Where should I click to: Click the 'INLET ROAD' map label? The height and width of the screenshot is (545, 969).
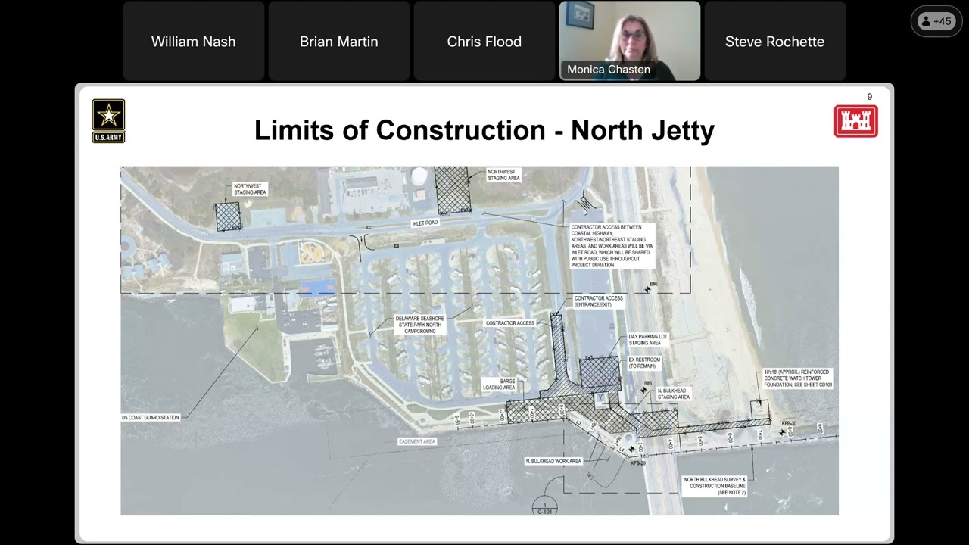pyautogui.click(x=425, y=223)
